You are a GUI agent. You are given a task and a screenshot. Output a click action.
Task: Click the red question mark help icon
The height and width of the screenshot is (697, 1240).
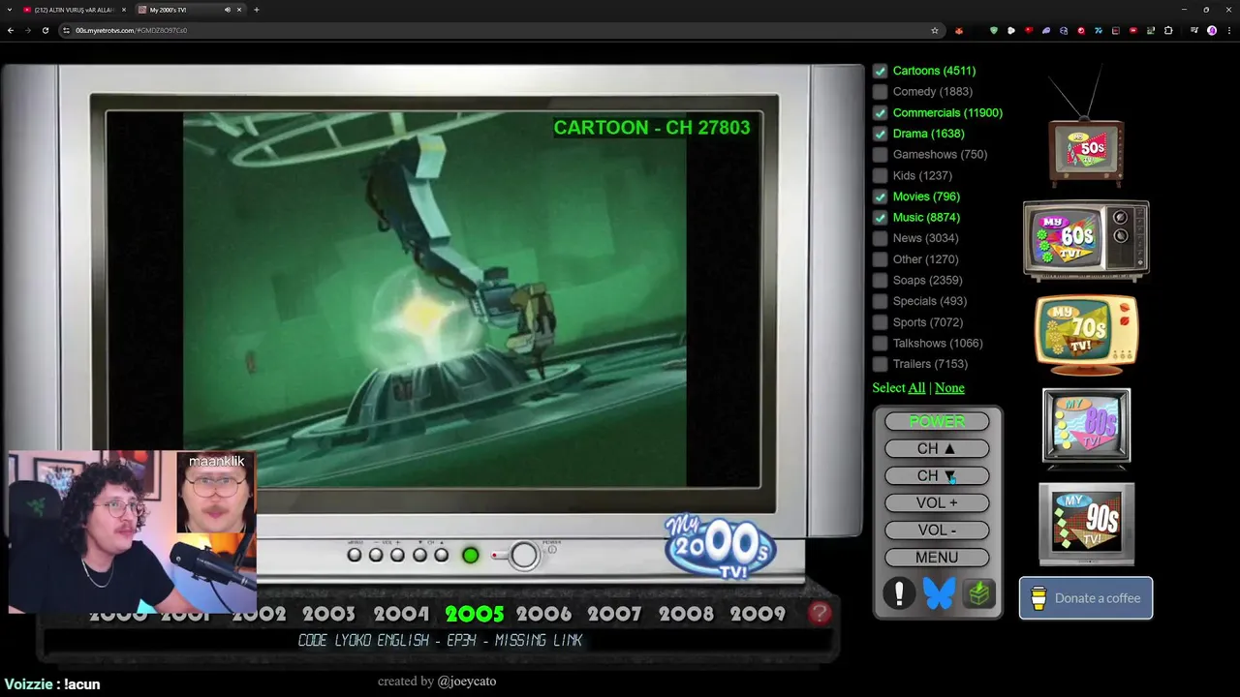coord(820,613)
